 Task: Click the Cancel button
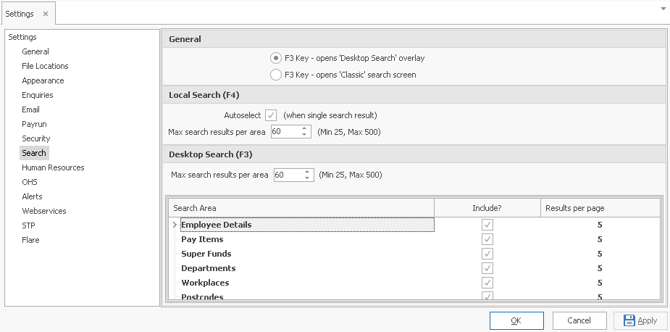[579, 320]
